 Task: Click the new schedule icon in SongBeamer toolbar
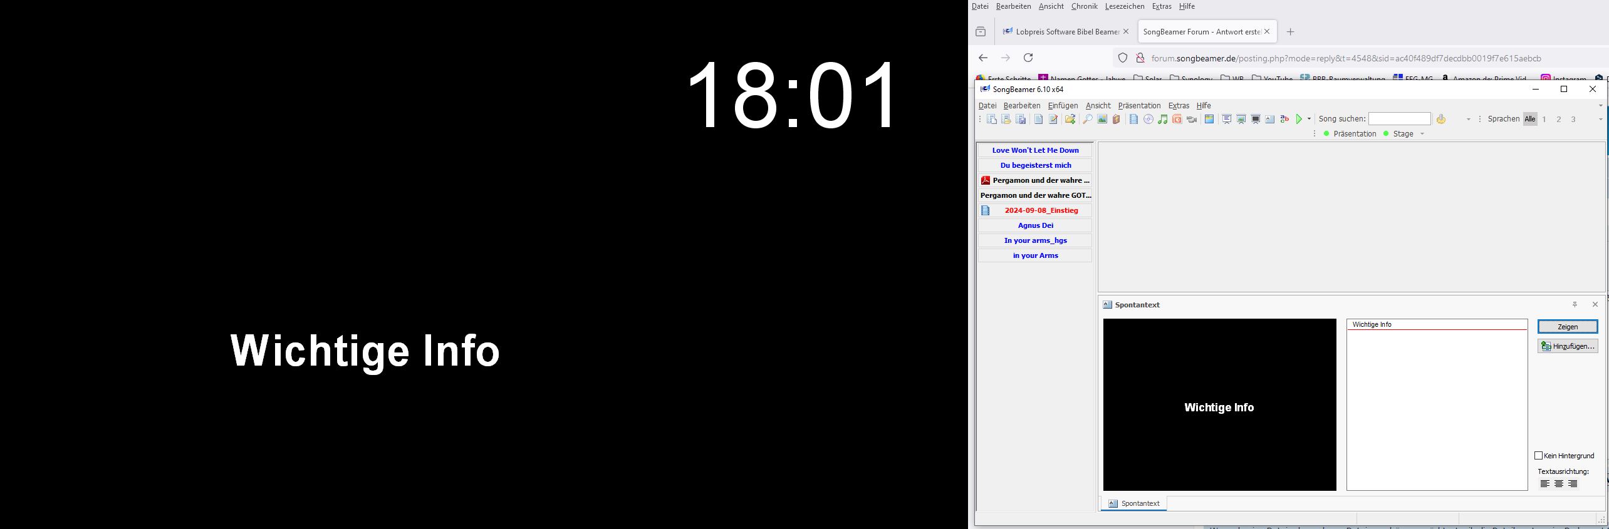(x=991, y=119)
